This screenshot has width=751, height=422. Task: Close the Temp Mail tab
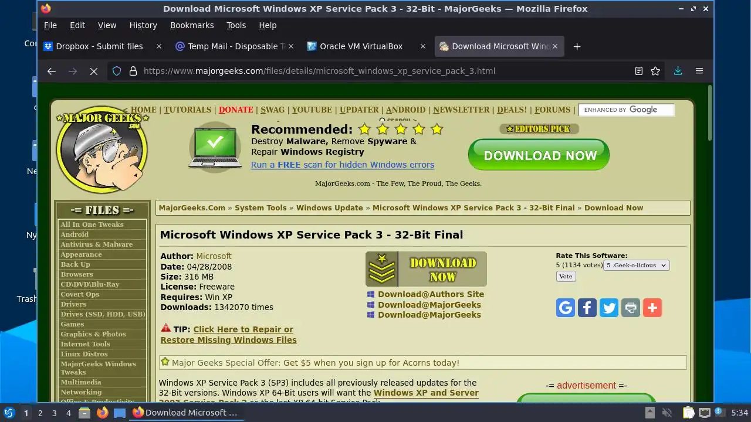(291, 46)
